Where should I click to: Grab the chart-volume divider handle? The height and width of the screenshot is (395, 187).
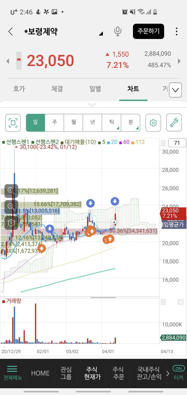[103, 297]
